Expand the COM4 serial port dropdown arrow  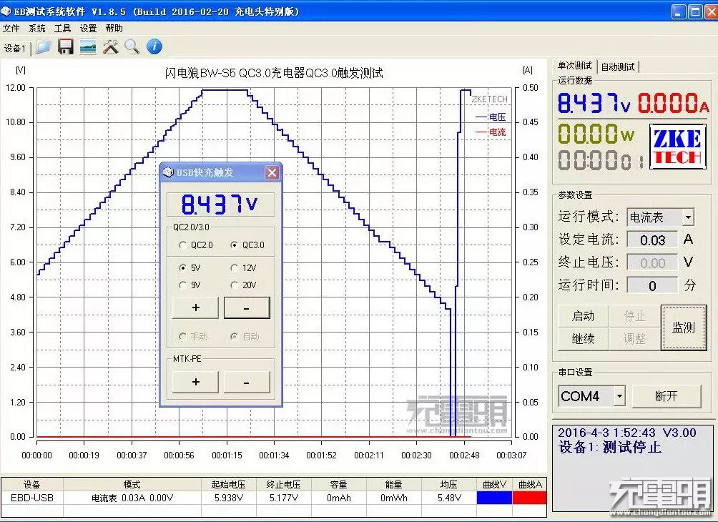(619, 396)
